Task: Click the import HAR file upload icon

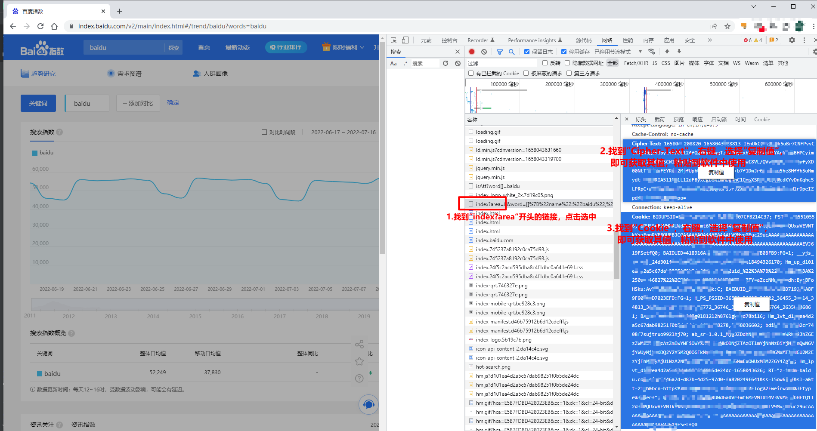Action: click(x=667, y=52)
